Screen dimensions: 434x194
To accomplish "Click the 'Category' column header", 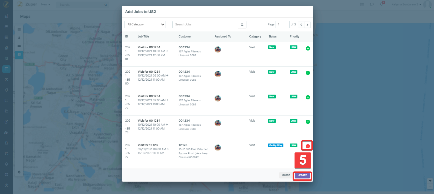I will pos(255,37).
